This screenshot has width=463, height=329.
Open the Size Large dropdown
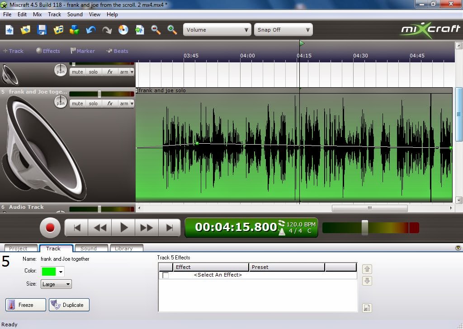56,284
